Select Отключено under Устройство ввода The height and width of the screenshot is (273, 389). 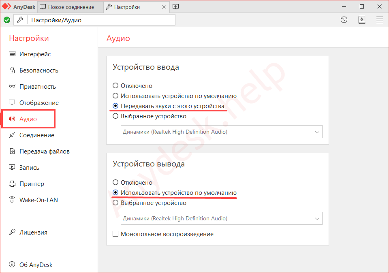point(115,86)
